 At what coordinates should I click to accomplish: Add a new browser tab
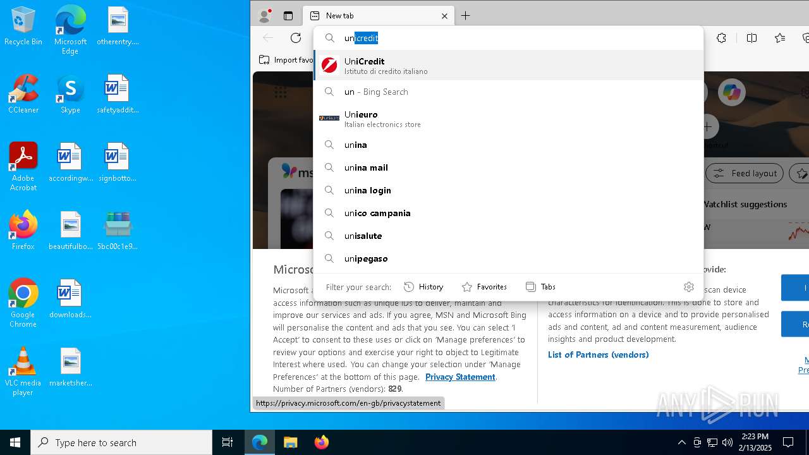pyautogui.click(x=466, y=16)
